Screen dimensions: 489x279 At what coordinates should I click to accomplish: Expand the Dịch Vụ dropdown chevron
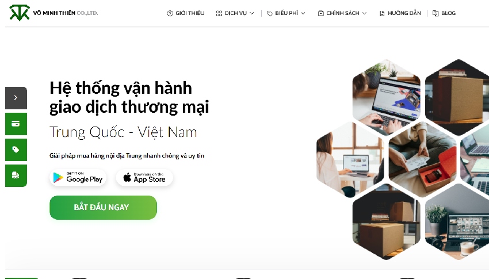coord(251,13)
